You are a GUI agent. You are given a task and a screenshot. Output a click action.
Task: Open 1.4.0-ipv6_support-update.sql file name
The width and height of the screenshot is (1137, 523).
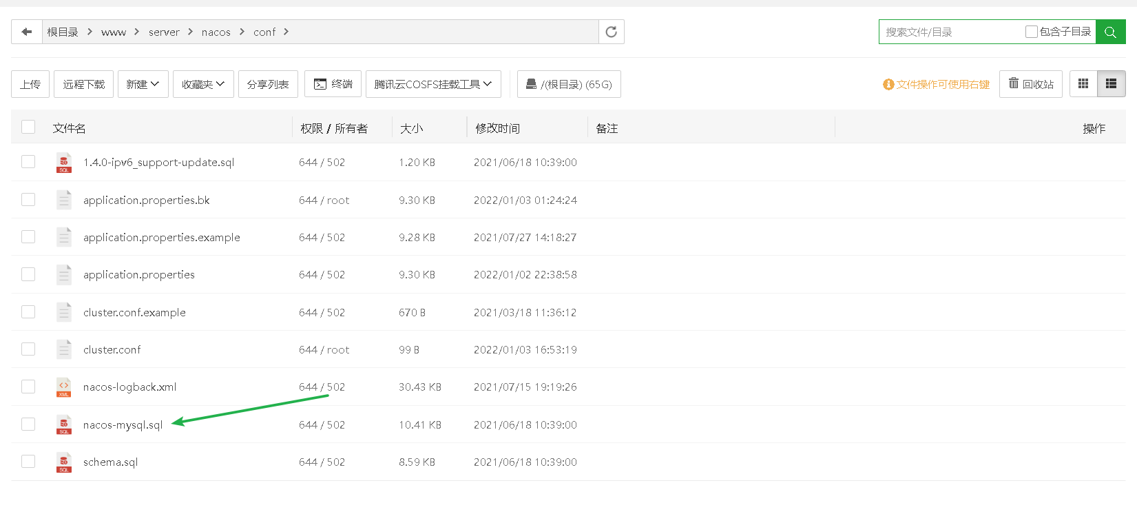159,163
